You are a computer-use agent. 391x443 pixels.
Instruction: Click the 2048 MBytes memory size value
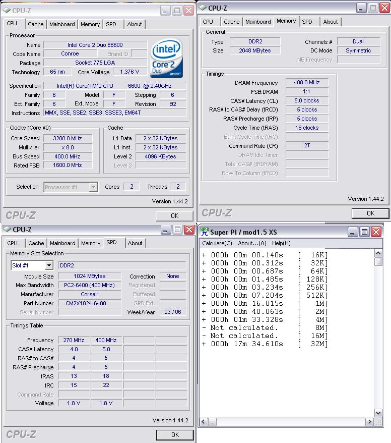[255, 50]
